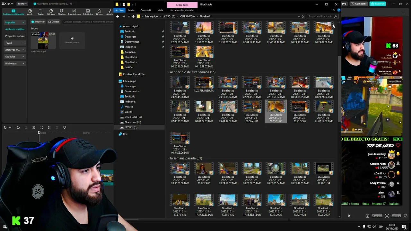The height and width of the screenshot is (231, 411).
Task: Open the Vista ribbon tab
Action: click(x=160, y=10)
